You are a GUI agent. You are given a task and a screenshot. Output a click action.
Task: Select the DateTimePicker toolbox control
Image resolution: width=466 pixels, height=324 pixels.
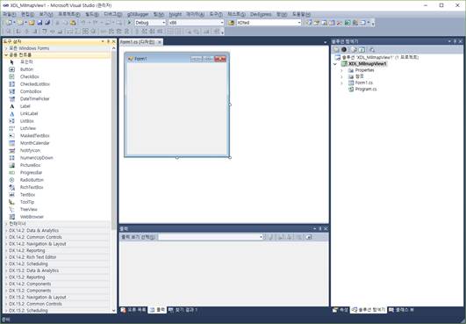pyautogui.click(x=34, y=98)
